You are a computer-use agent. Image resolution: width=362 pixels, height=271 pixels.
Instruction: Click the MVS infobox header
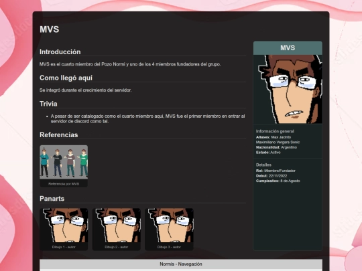click(x=288, y=48)
